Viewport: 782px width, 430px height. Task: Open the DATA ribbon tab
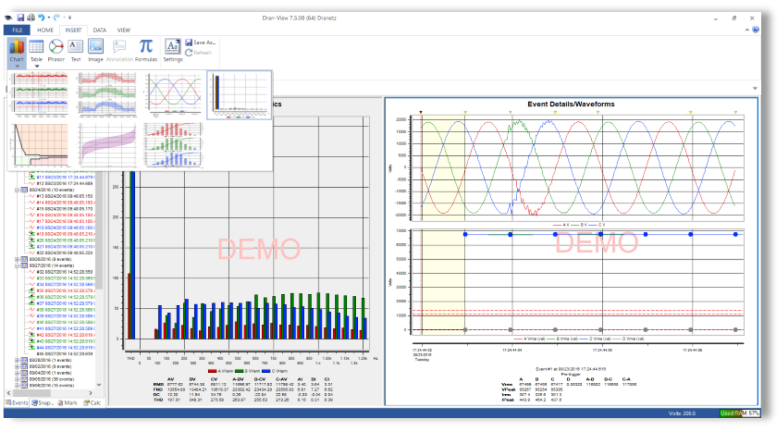coord(100,30)
